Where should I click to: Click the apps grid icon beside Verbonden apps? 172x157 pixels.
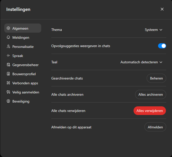(8, 83)
